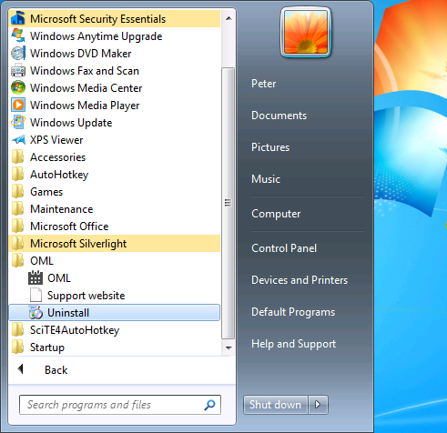Screen dimensions: 447x433
Task: Collapse the OML folder
Action: click(x=115, y=261)
